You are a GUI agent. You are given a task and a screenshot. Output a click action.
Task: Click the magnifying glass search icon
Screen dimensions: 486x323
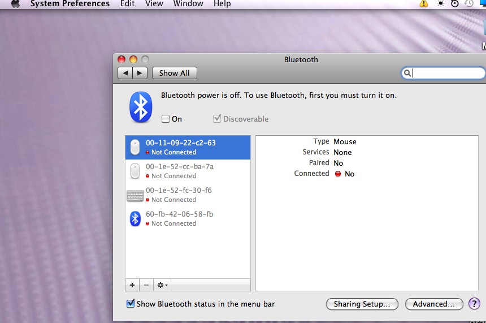coord(407,73)
